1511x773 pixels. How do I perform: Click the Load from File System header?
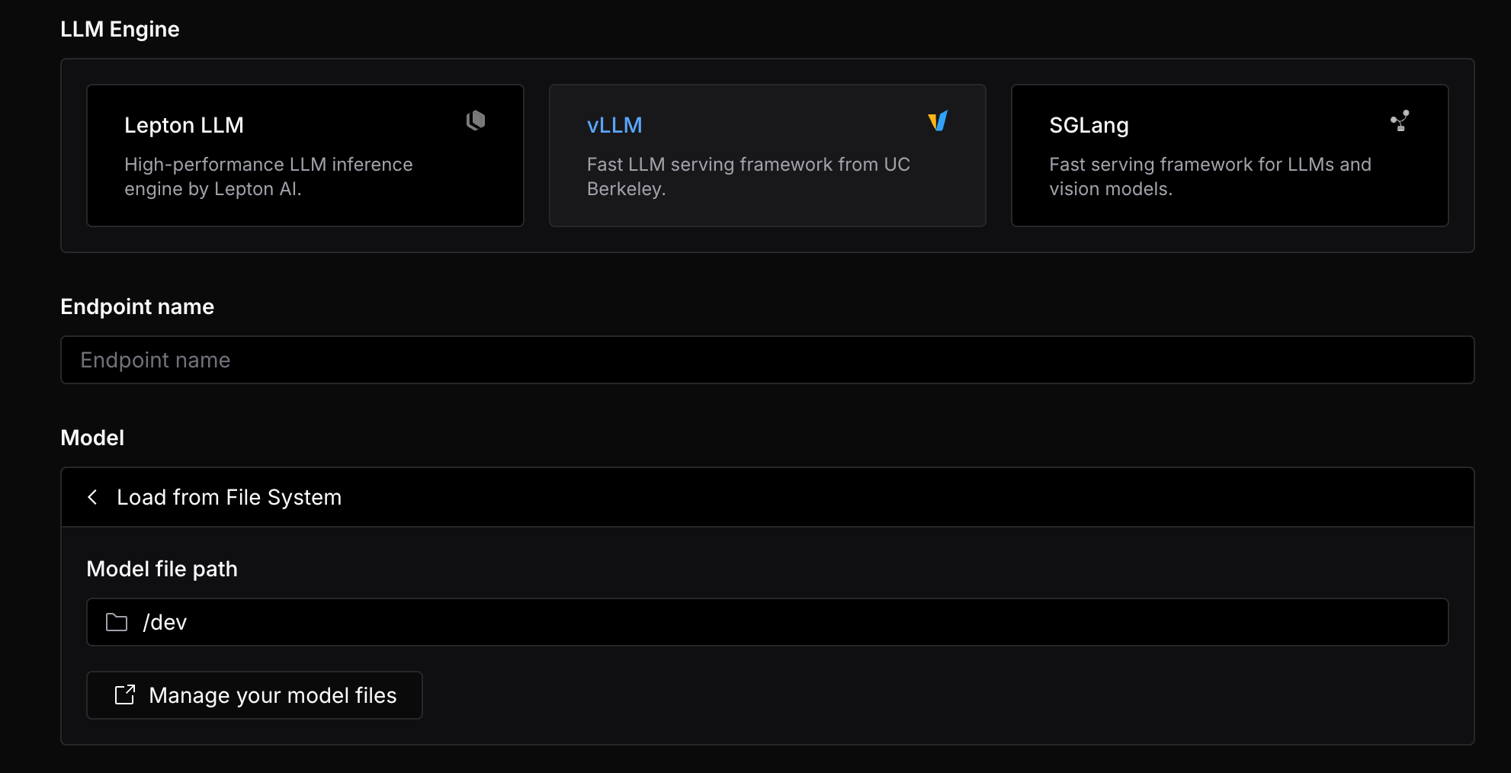pyautogui.click(x=767, y=497)
